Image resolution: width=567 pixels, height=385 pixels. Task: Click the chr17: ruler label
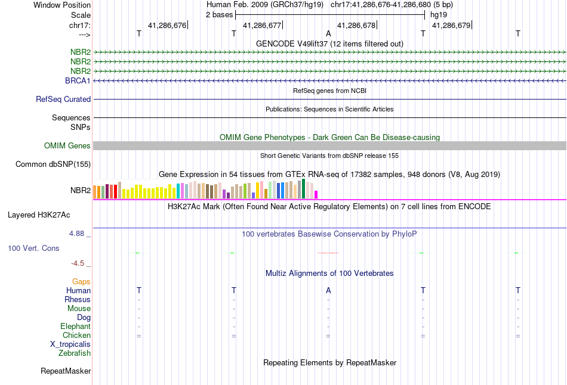pyautogui.click(x=80, y=25)
